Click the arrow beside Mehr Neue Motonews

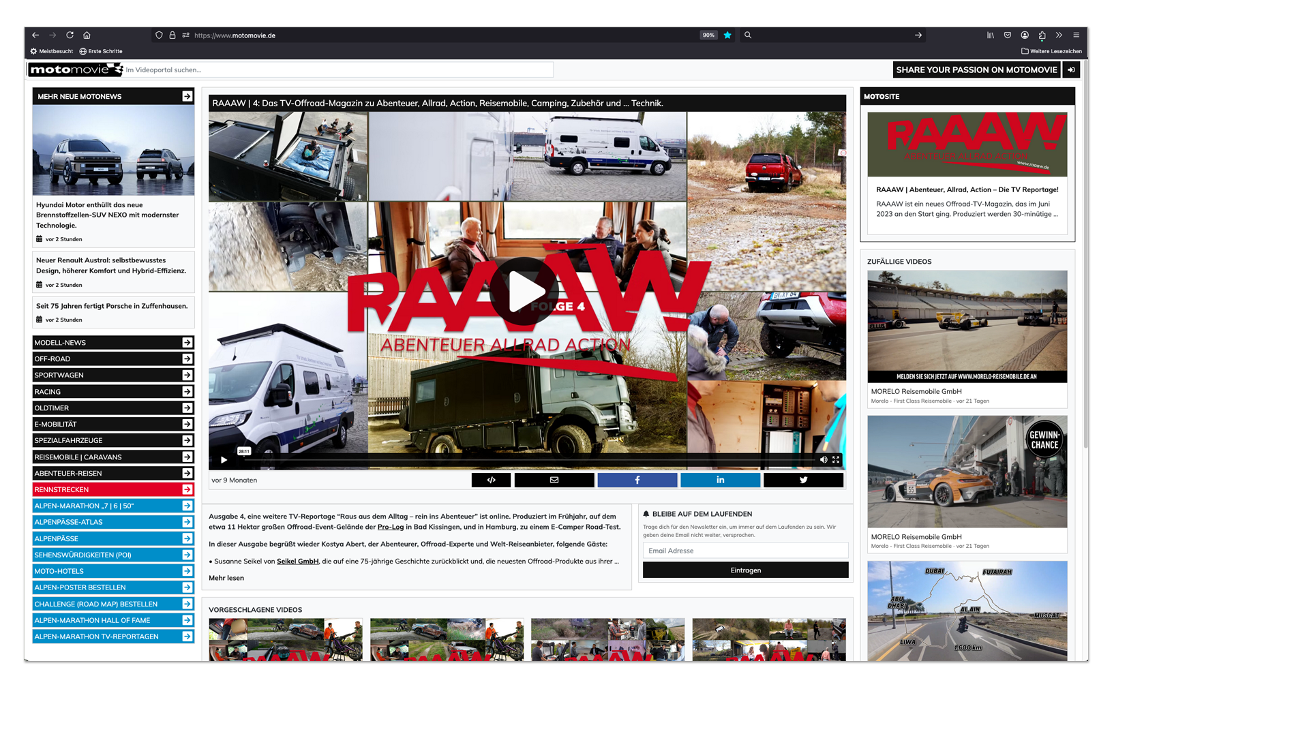point(187,97)
